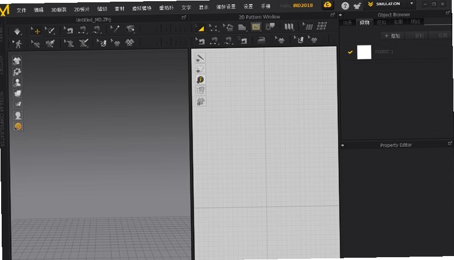This screenshot has width=454, height=260.
Task: Collapse Property Editor with its arrow
Action: click(343, 146)
